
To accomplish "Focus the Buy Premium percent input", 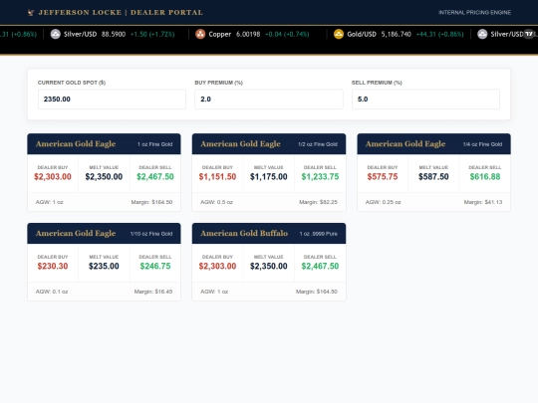I will coord(269,100).
